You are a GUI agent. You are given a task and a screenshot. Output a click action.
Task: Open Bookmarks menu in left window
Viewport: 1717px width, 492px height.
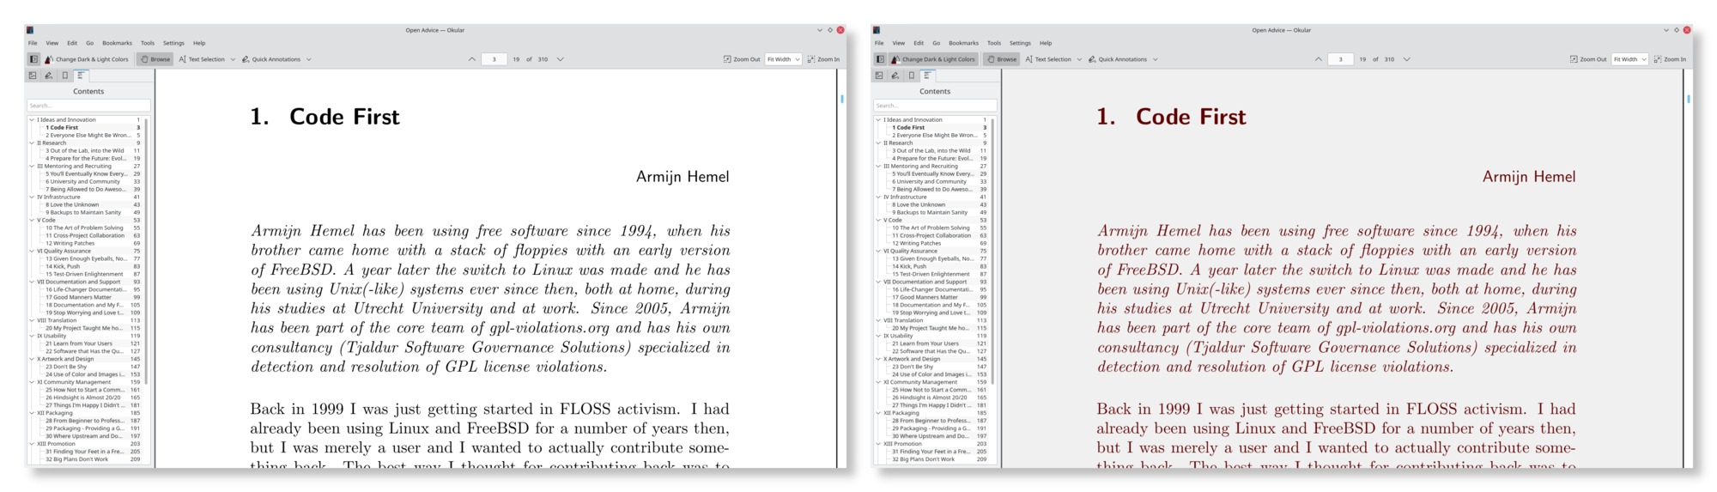pyautogui.click(x=117, y=43)
